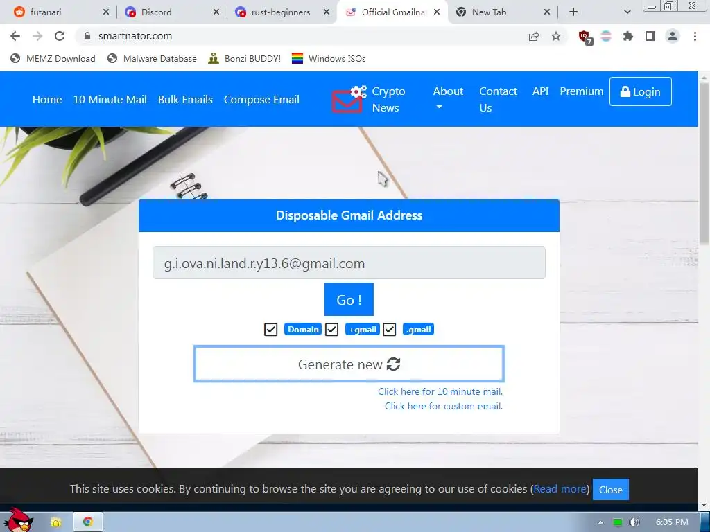Open Bonzi BUDDY! bookmark
This screenshot has height=532, width=710.
(245, 58)
